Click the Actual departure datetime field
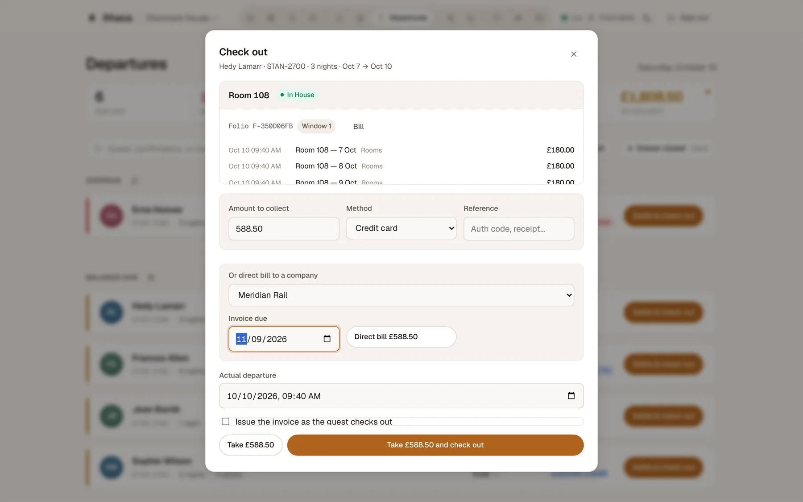Image resolution: width=803 pixels, height=502 pixels. tap(401, 396)
